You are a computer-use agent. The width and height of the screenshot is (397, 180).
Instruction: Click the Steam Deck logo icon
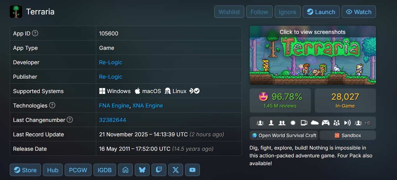tap(192, 91)
